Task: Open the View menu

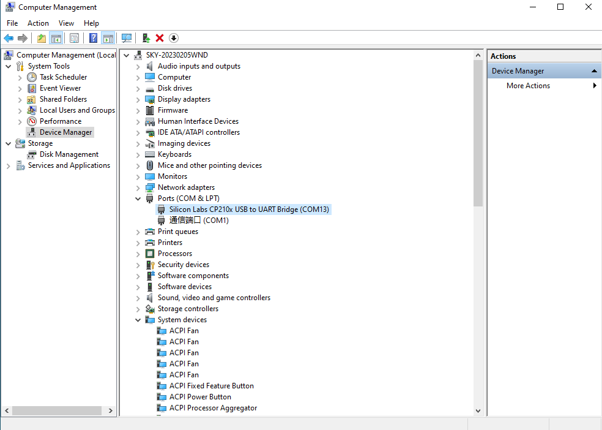Action: coord(66,23)
